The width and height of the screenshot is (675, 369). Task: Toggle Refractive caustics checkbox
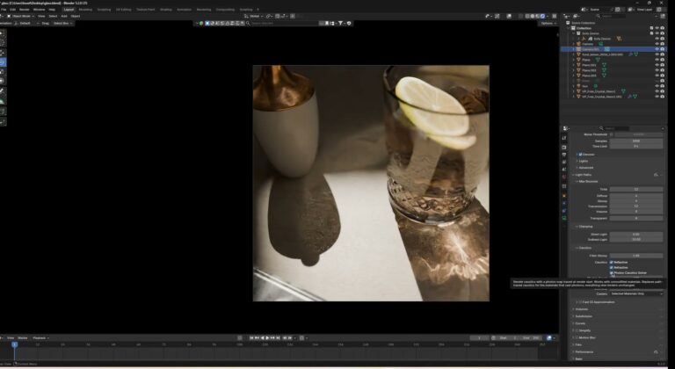pyautogui.click(x=612, y=267)
